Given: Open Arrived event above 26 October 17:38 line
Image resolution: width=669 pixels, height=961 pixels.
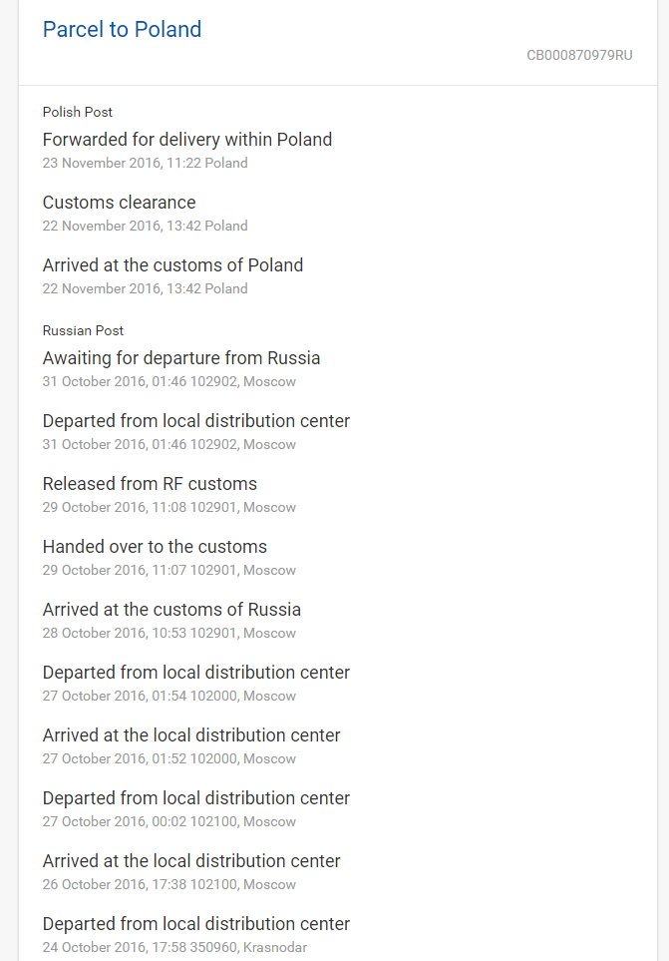Looking at the screenshot, I should pyautogui.click(x=191, y=861).
